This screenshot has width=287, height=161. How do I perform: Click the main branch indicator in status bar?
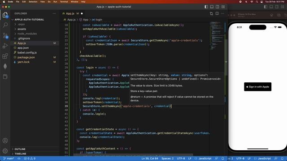pos(9,158)
